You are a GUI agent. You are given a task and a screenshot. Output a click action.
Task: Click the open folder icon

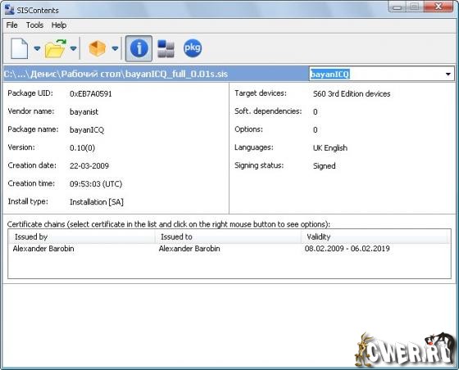tap(56, 48)
